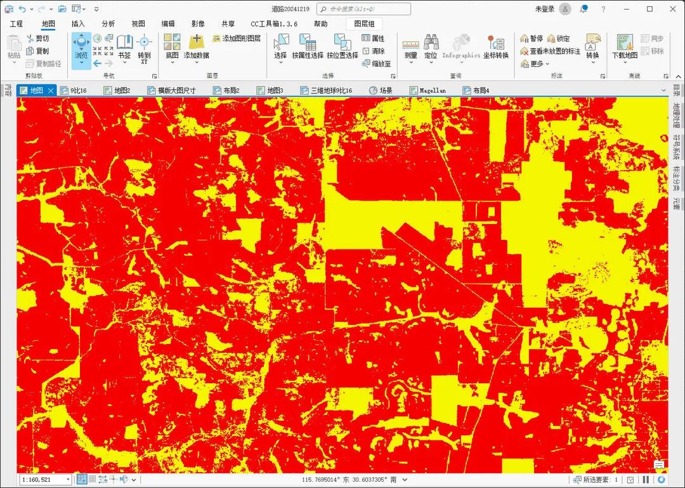Open the notifications bell icon

(x=584, y=9)
